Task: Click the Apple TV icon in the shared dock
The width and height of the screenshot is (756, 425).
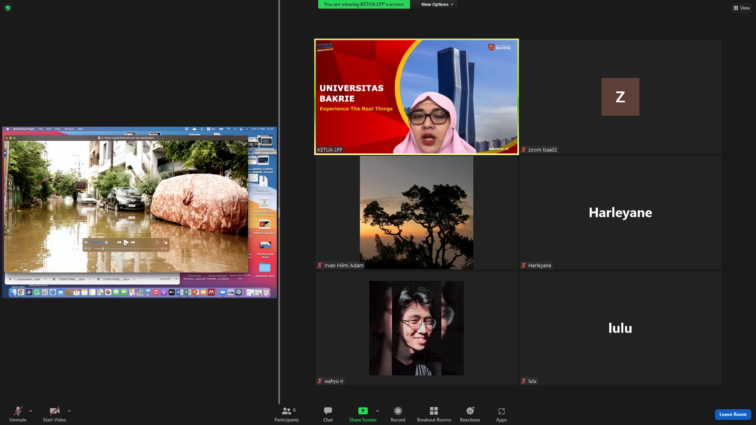Action: pyautogui.click(x=172, y=292)
